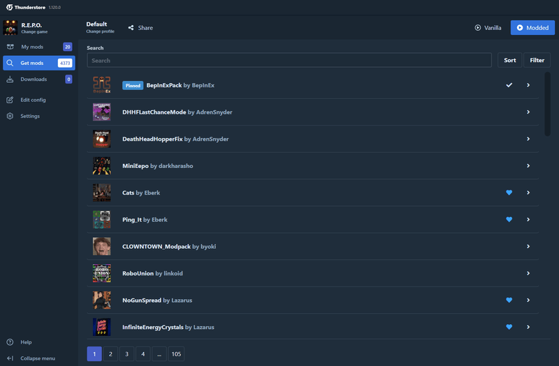Image resolution: width=559 pixels, height=366 pixels.
Task: Launch the game with Modded button
Action: [x=532, y=28]
